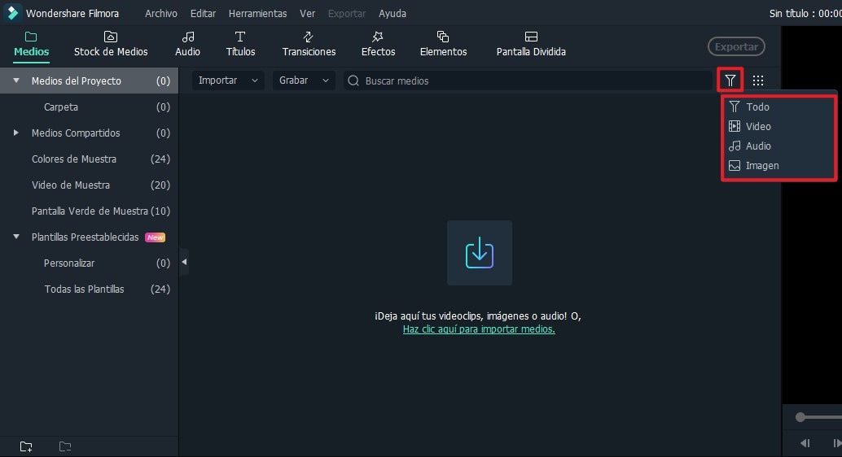
Task: Click the rounded Exportar button
Action: [736, 46]
